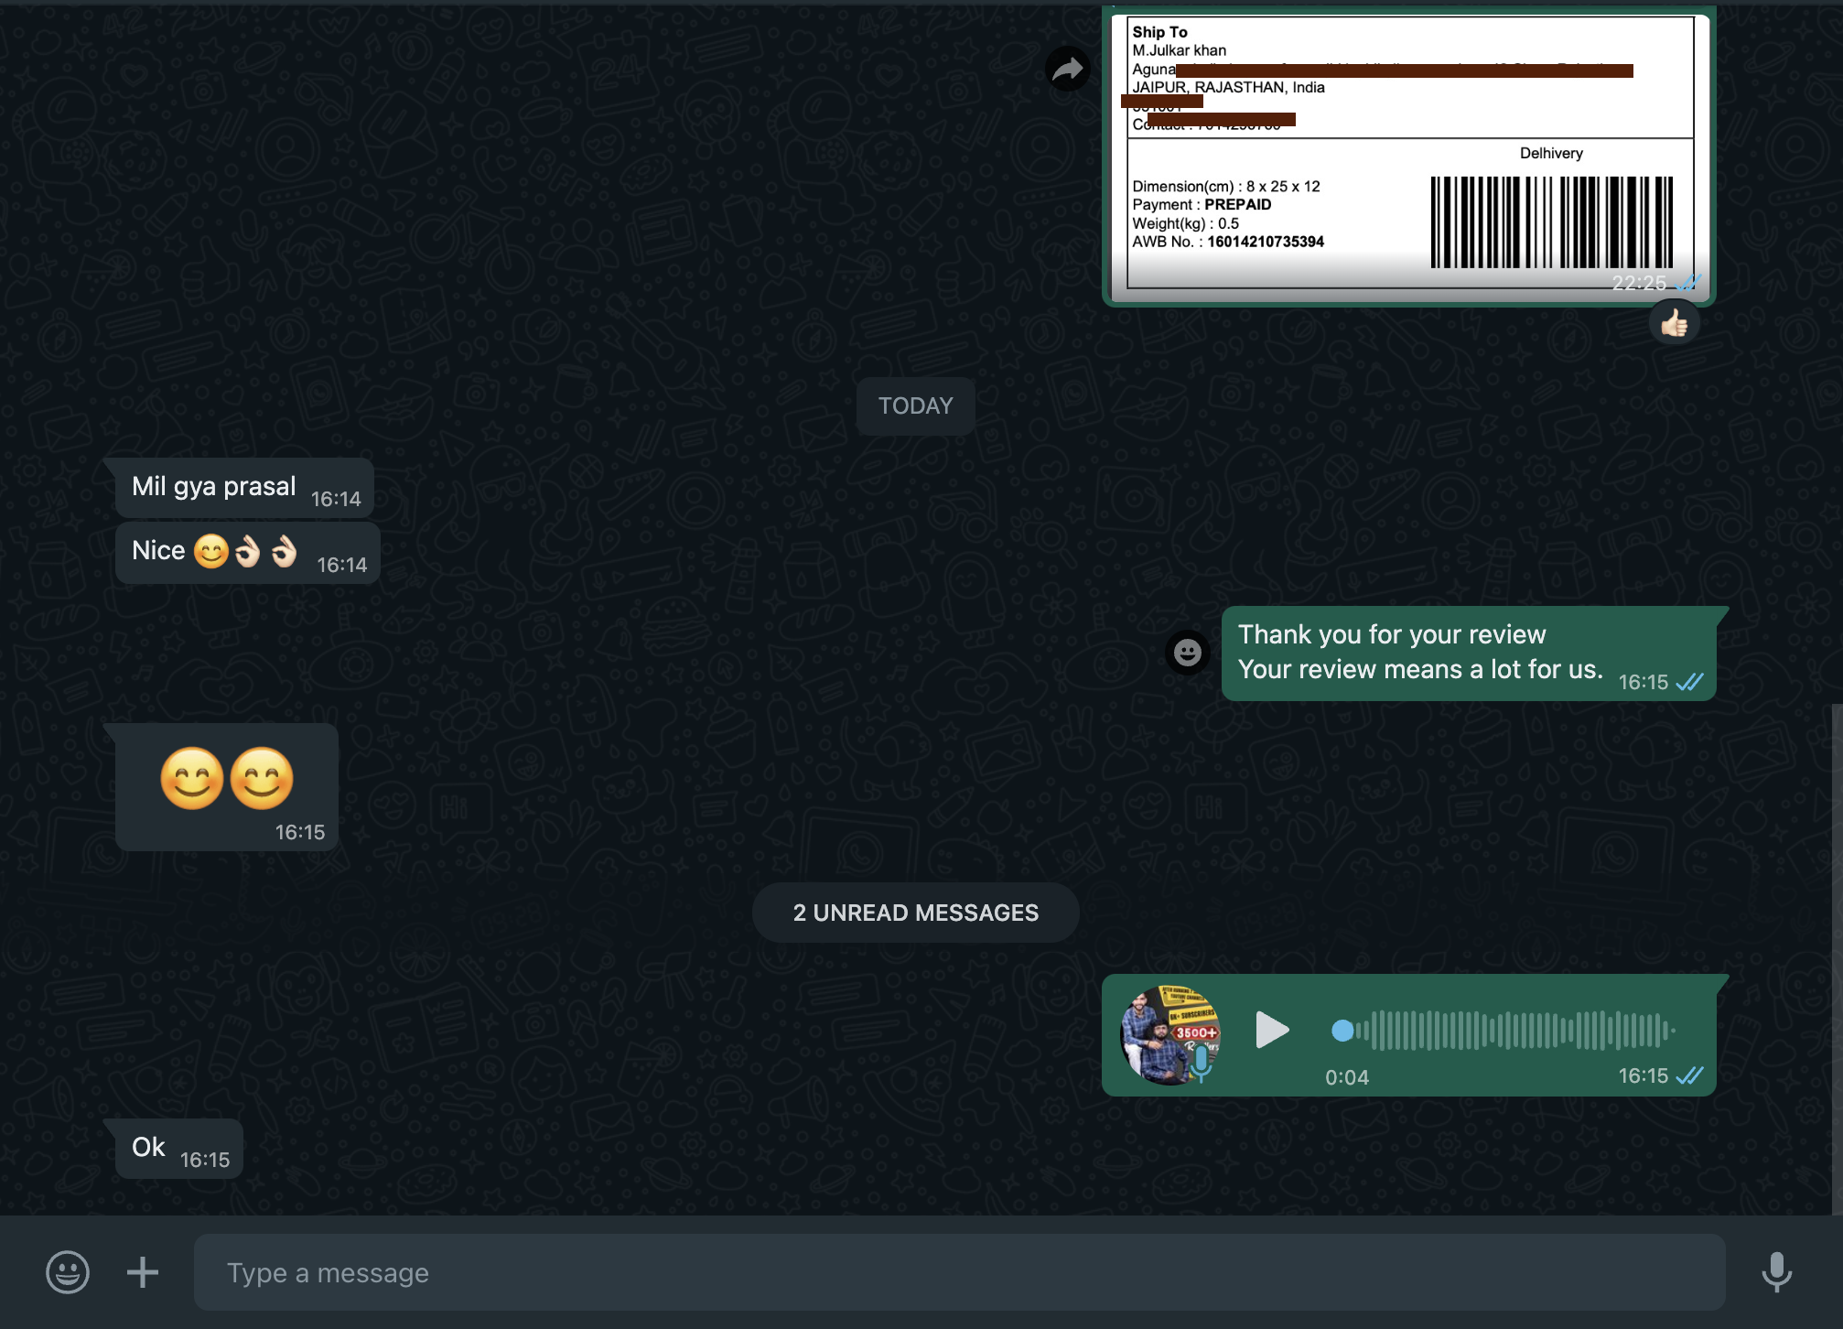The height and width of the screenshot is (1329, 1843).
Task: Click the forward arrow beside shipping label
Action: pos(1067,70)
